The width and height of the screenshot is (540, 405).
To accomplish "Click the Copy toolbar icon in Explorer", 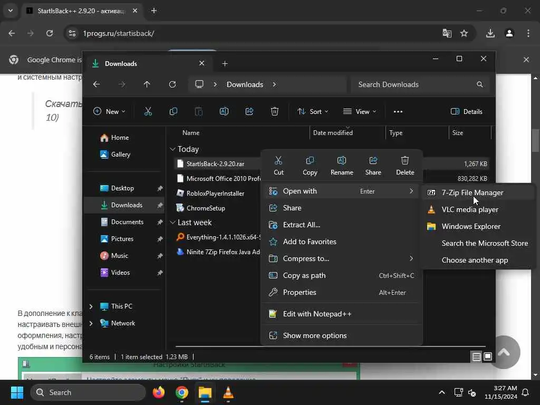I will click(x=173, y=112).
